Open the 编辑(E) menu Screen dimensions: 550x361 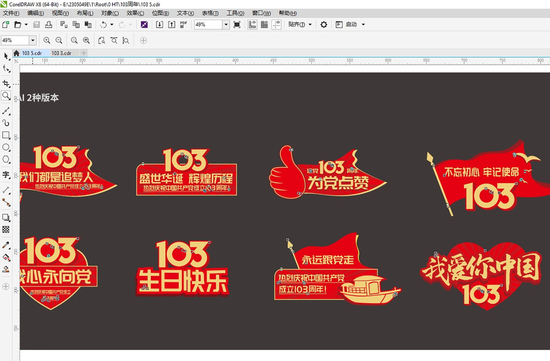pos(36,13)
